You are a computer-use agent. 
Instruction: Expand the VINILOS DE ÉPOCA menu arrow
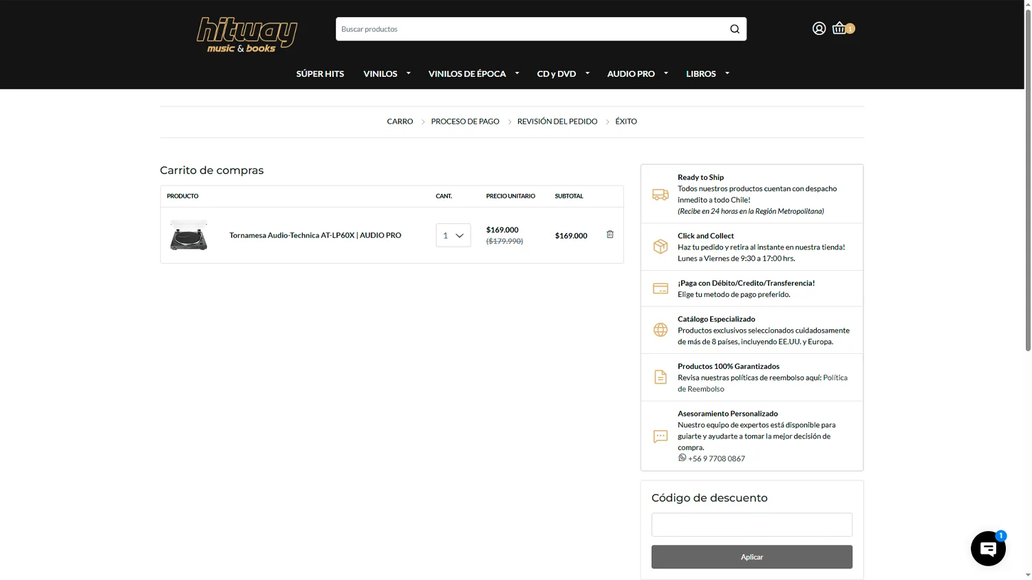[x=517, y=73]
